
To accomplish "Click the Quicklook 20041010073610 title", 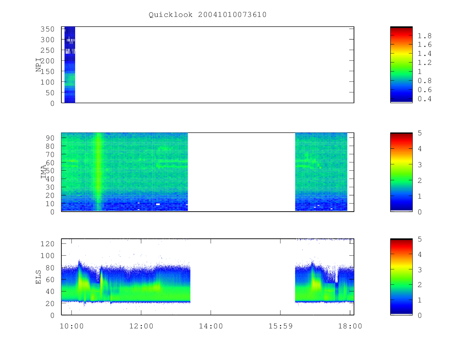I will [x=207, y=15].
